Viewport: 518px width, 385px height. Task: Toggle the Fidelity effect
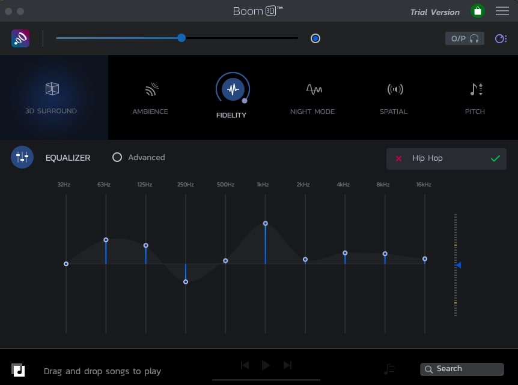tap(232, 90)
